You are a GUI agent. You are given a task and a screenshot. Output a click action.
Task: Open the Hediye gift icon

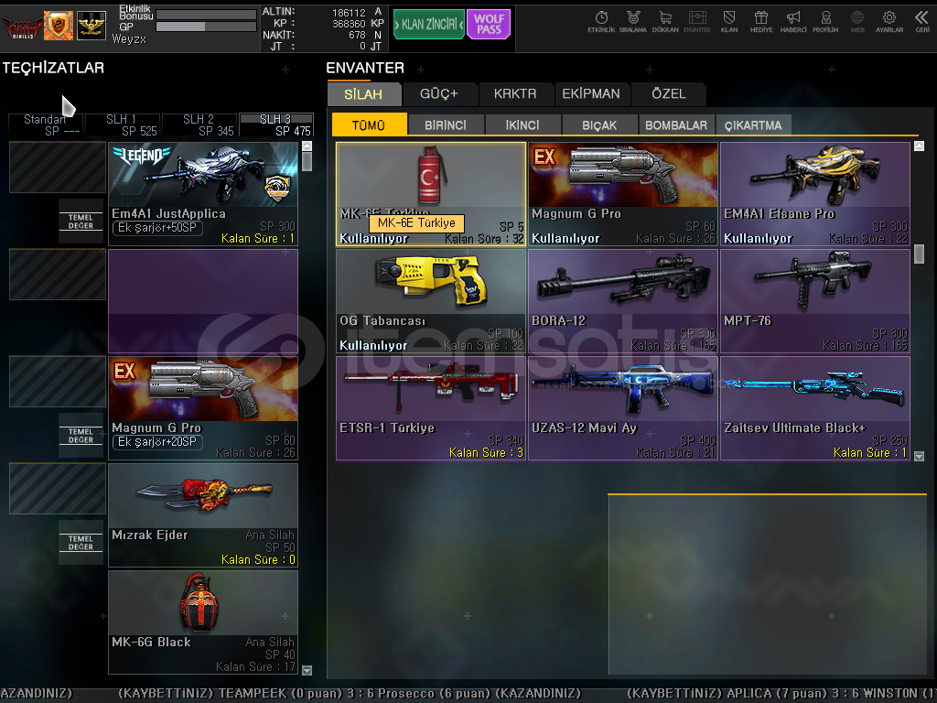[761, 22]
